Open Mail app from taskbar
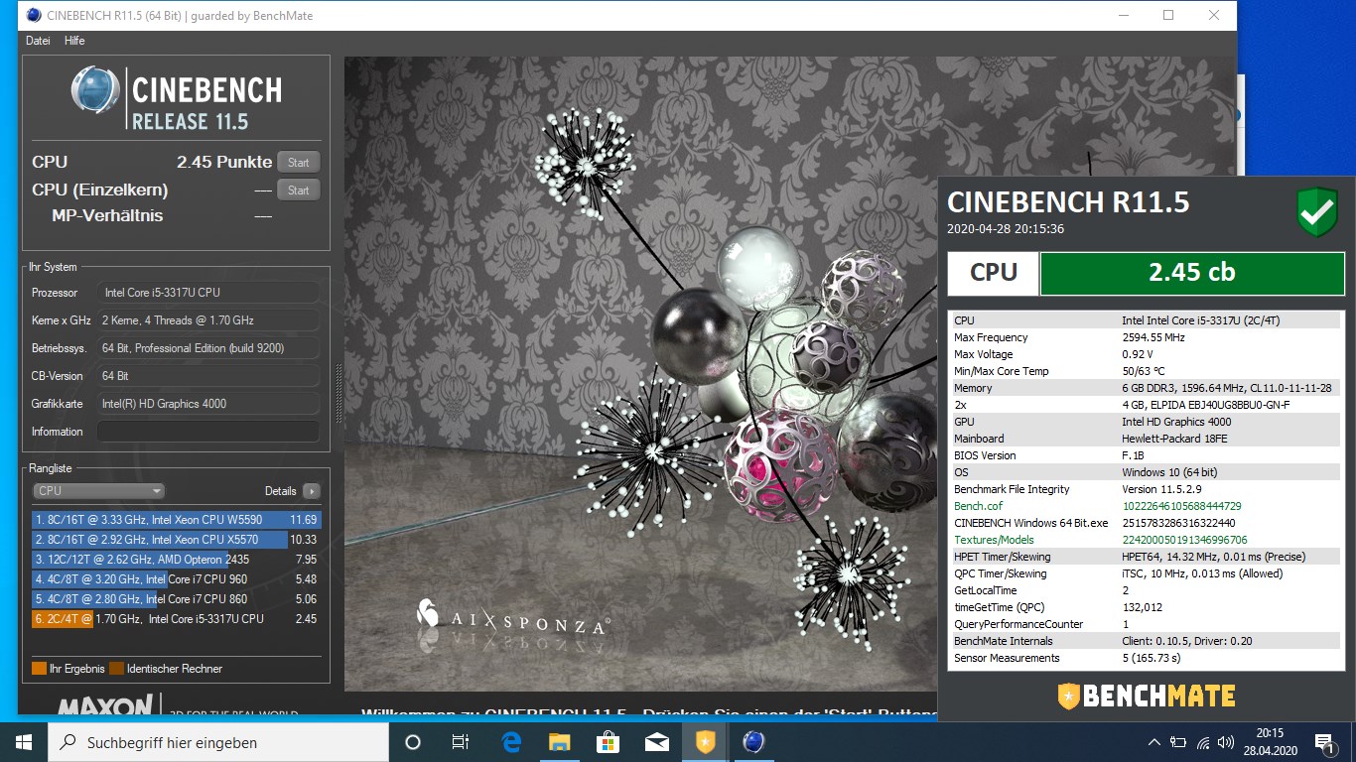 click(656, 742)
